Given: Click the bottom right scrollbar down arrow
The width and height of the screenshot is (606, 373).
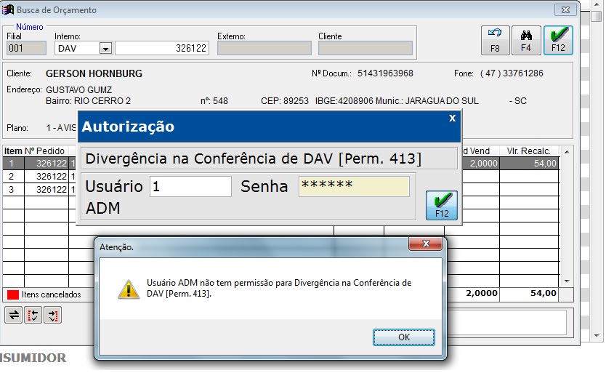Looking at the screenshot, I should [597, 336].
